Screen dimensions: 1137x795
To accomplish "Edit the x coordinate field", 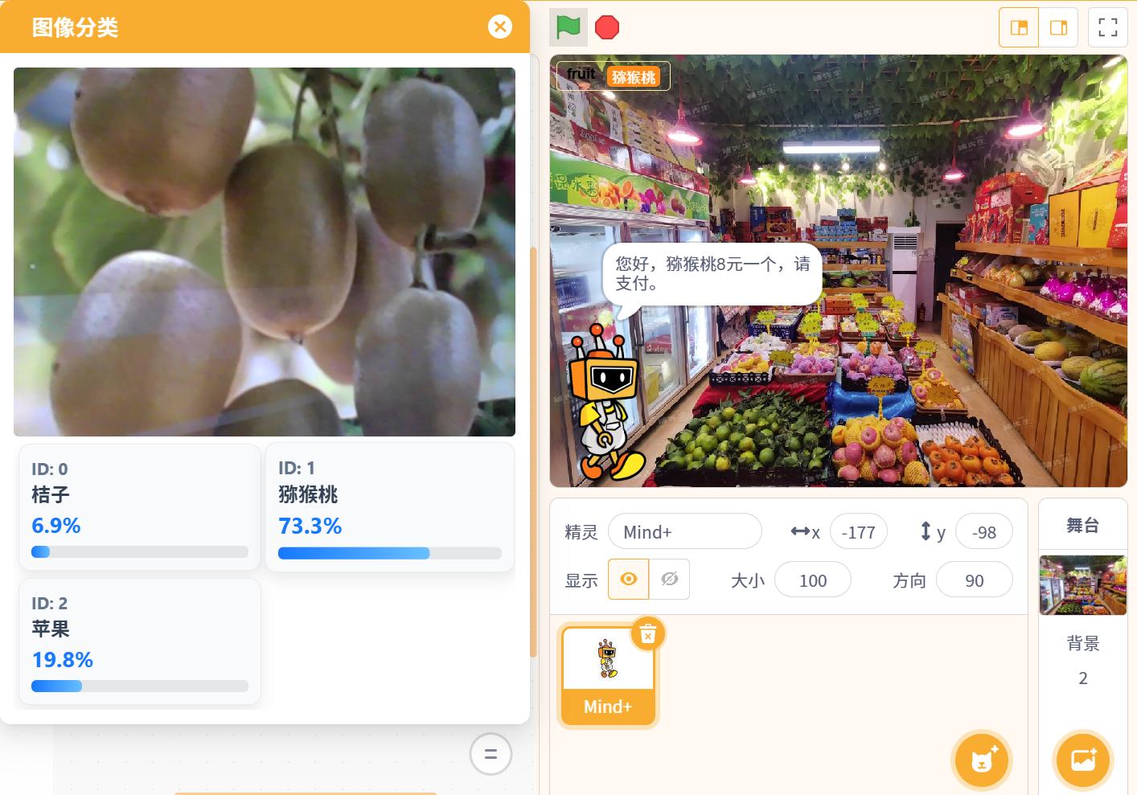I will [x=858, y=532].
